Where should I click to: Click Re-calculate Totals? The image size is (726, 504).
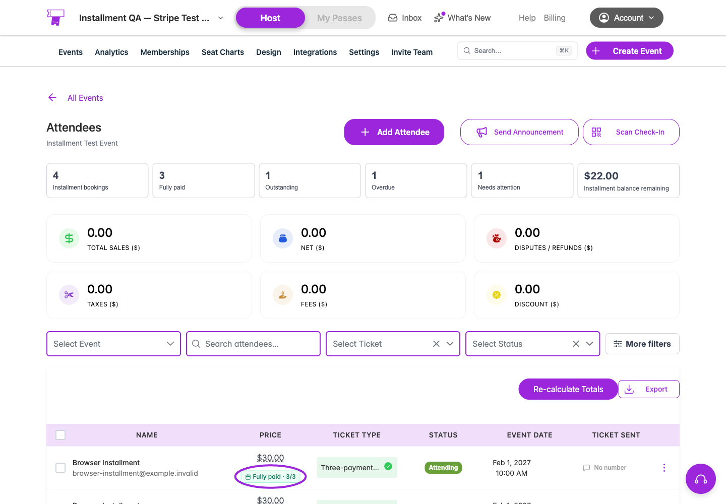point(568,389)
